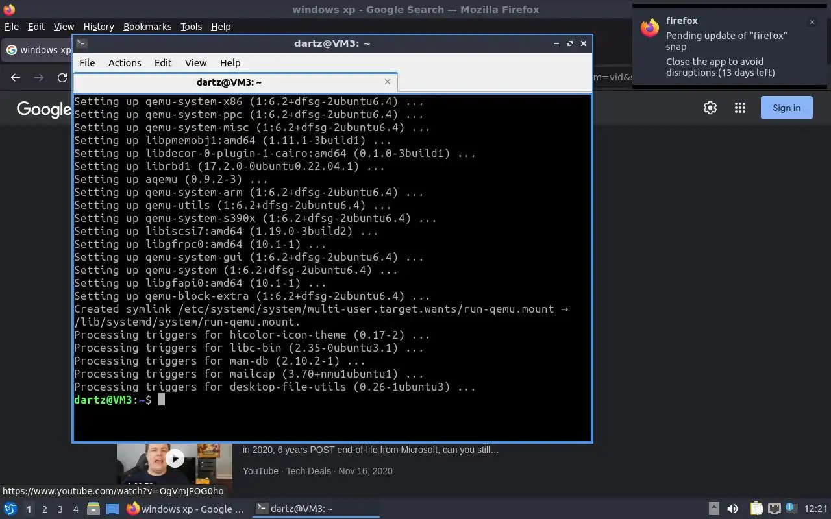Click the Google Sign in button
Screen dimensions: 831x519
tap(786, 108)
